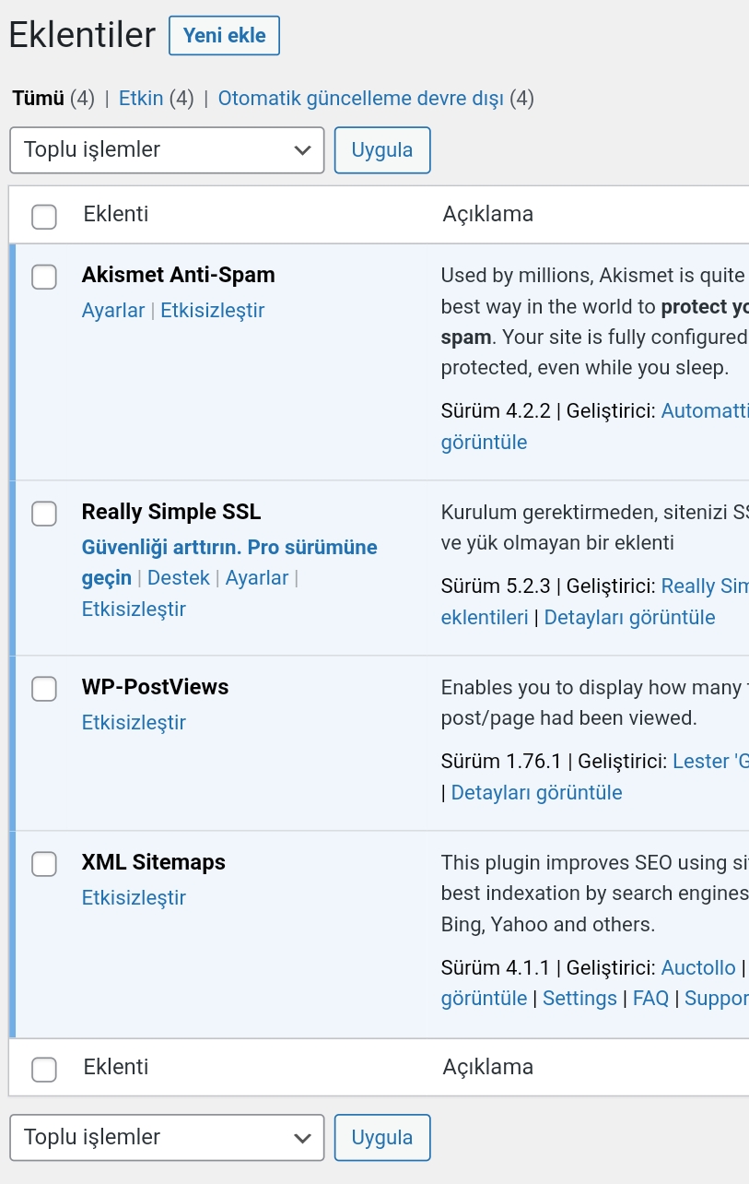Click the Sürüm 4.2.2 text
This screenshot has height=1184, width=749.
coord(496,411)
